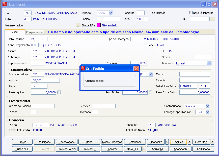Focus the Remessa input field
219x156 pixels.
[141, 13]
